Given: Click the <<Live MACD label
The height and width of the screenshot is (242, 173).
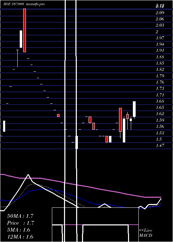Looking at the screenshot, I should click(146, 233).
